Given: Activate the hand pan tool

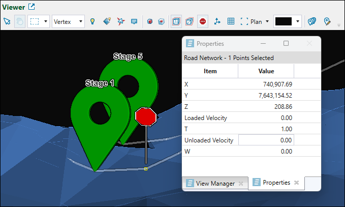Looking at the screenshot, I should click(20, 21).
